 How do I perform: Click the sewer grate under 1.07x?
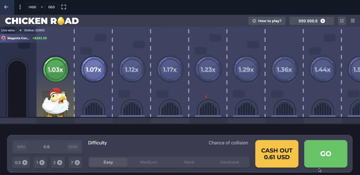(x=94, y=108)
